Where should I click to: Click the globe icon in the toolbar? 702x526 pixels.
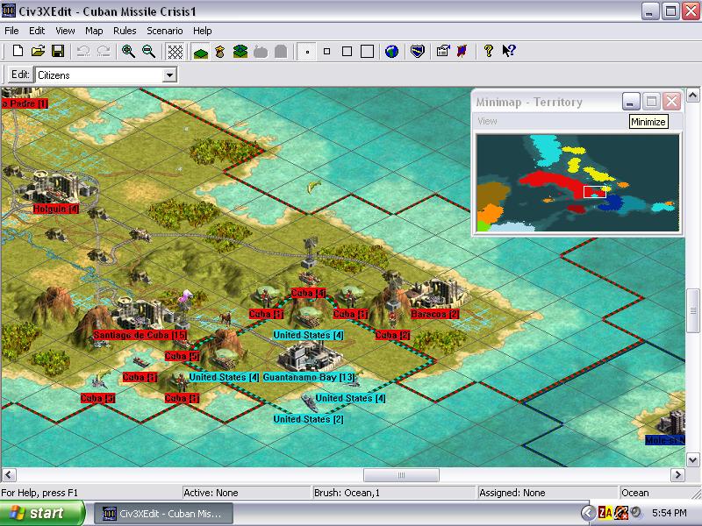(x=391, y=52)
